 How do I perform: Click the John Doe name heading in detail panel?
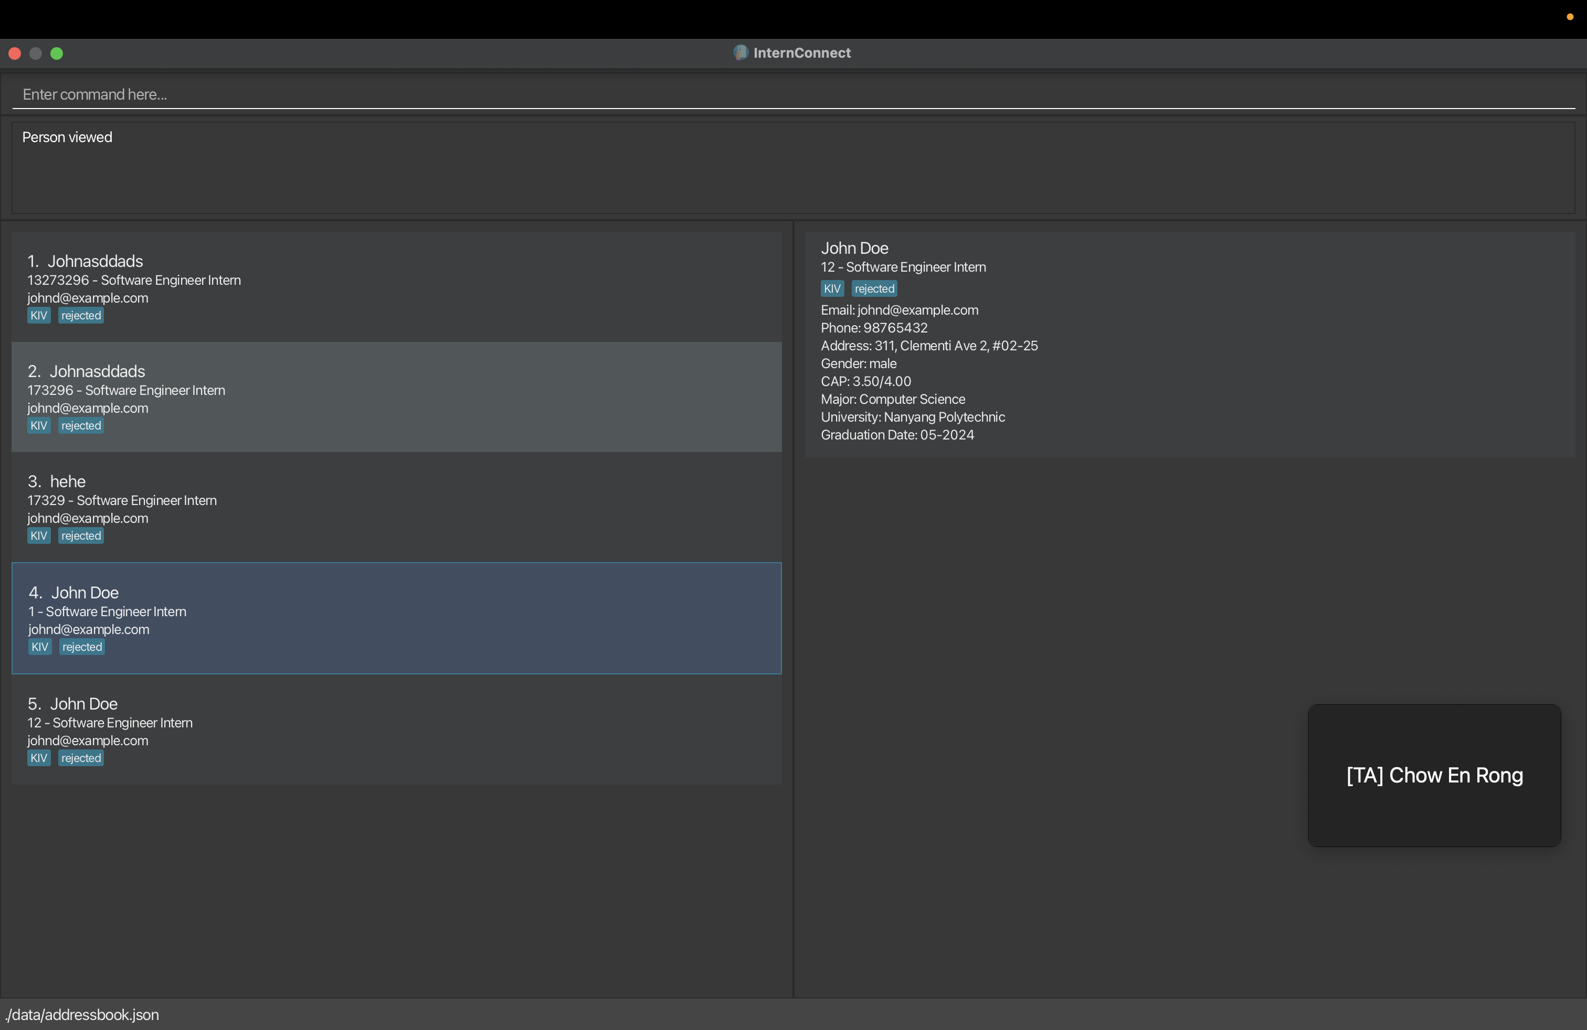[x=854, y=248]
